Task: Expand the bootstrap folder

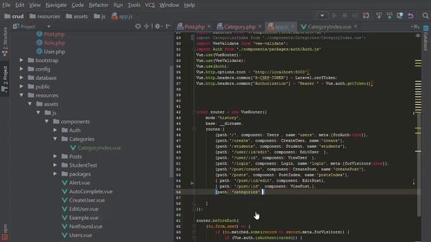Action: point(21,60)
